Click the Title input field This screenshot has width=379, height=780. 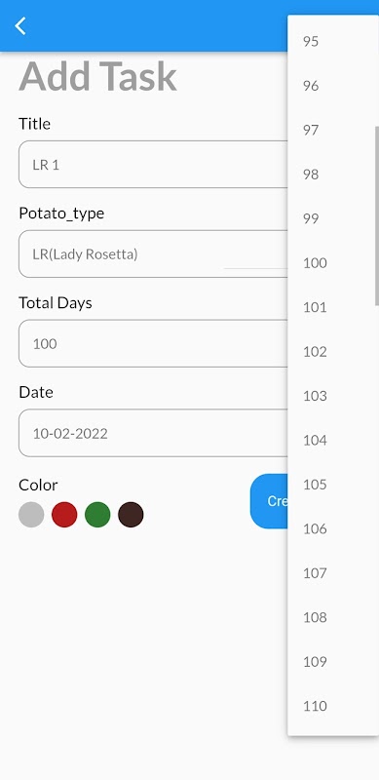pyautogui.click(x=153, y=164)
